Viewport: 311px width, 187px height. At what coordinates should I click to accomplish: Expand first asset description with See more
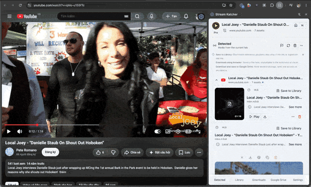(295, 107)
